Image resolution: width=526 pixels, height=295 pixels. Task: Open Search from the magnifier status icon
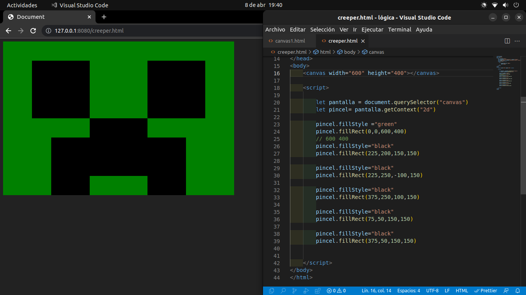click(x=283, y=291)
